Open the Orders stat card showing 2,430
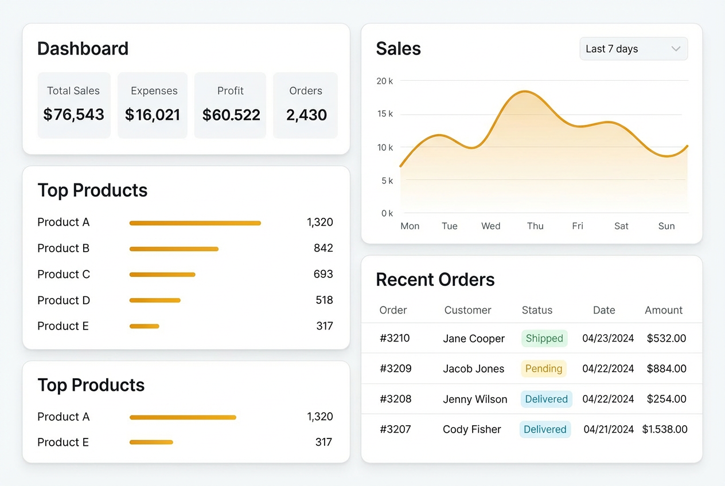This screenshot has height=486, width=725. (x=306, y=105)
